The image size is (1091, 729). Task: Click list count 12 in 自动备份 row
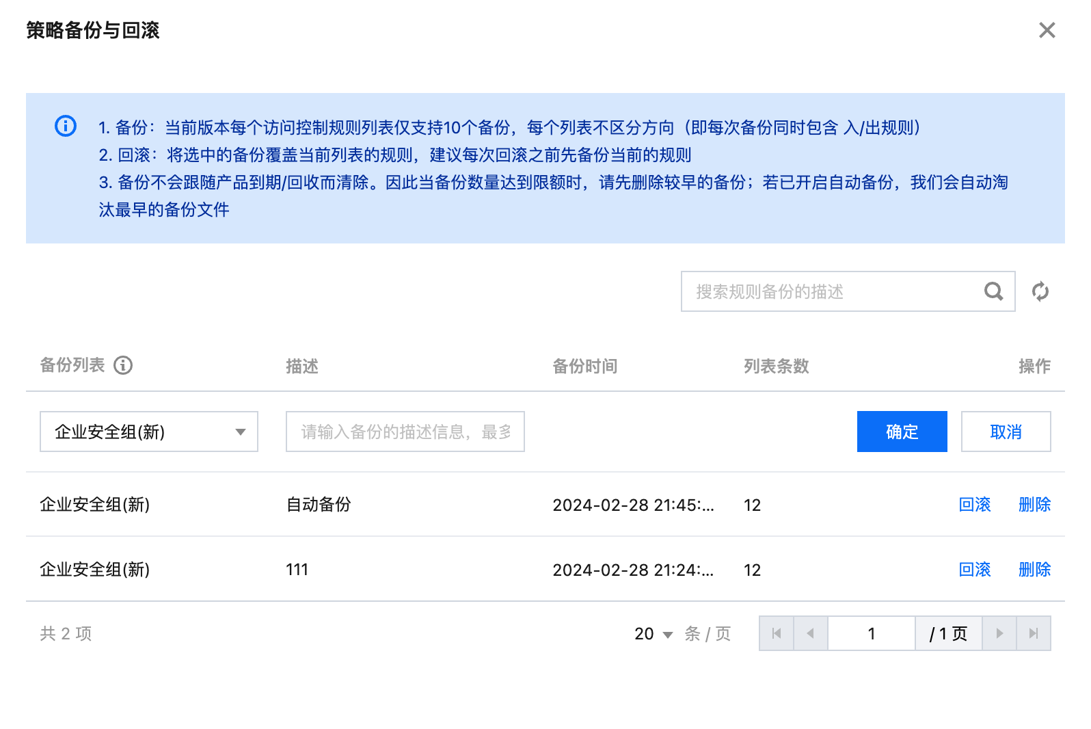pyautogui.click(x=752, y=505)
